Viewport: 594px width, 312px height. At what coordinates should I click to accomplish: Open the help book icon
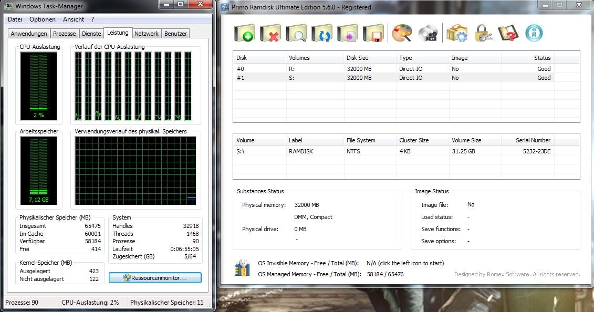(x=508, y=33)
